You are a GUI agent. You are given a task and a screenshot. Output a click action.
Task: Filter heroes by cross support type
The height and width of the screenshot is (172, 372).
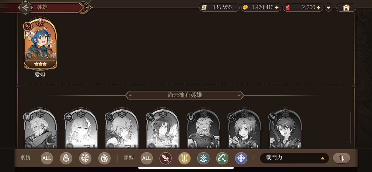click(x=241, y=158)
